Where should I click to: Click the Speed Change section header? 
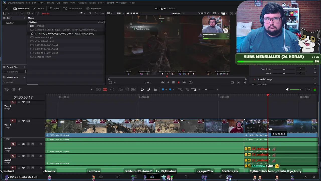(265, 79)
